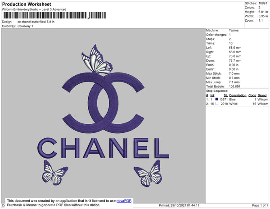The width and height of the screenshot is (270, 209).
Task: Click the Zoom value 1:1
Action: coord(261,21)
